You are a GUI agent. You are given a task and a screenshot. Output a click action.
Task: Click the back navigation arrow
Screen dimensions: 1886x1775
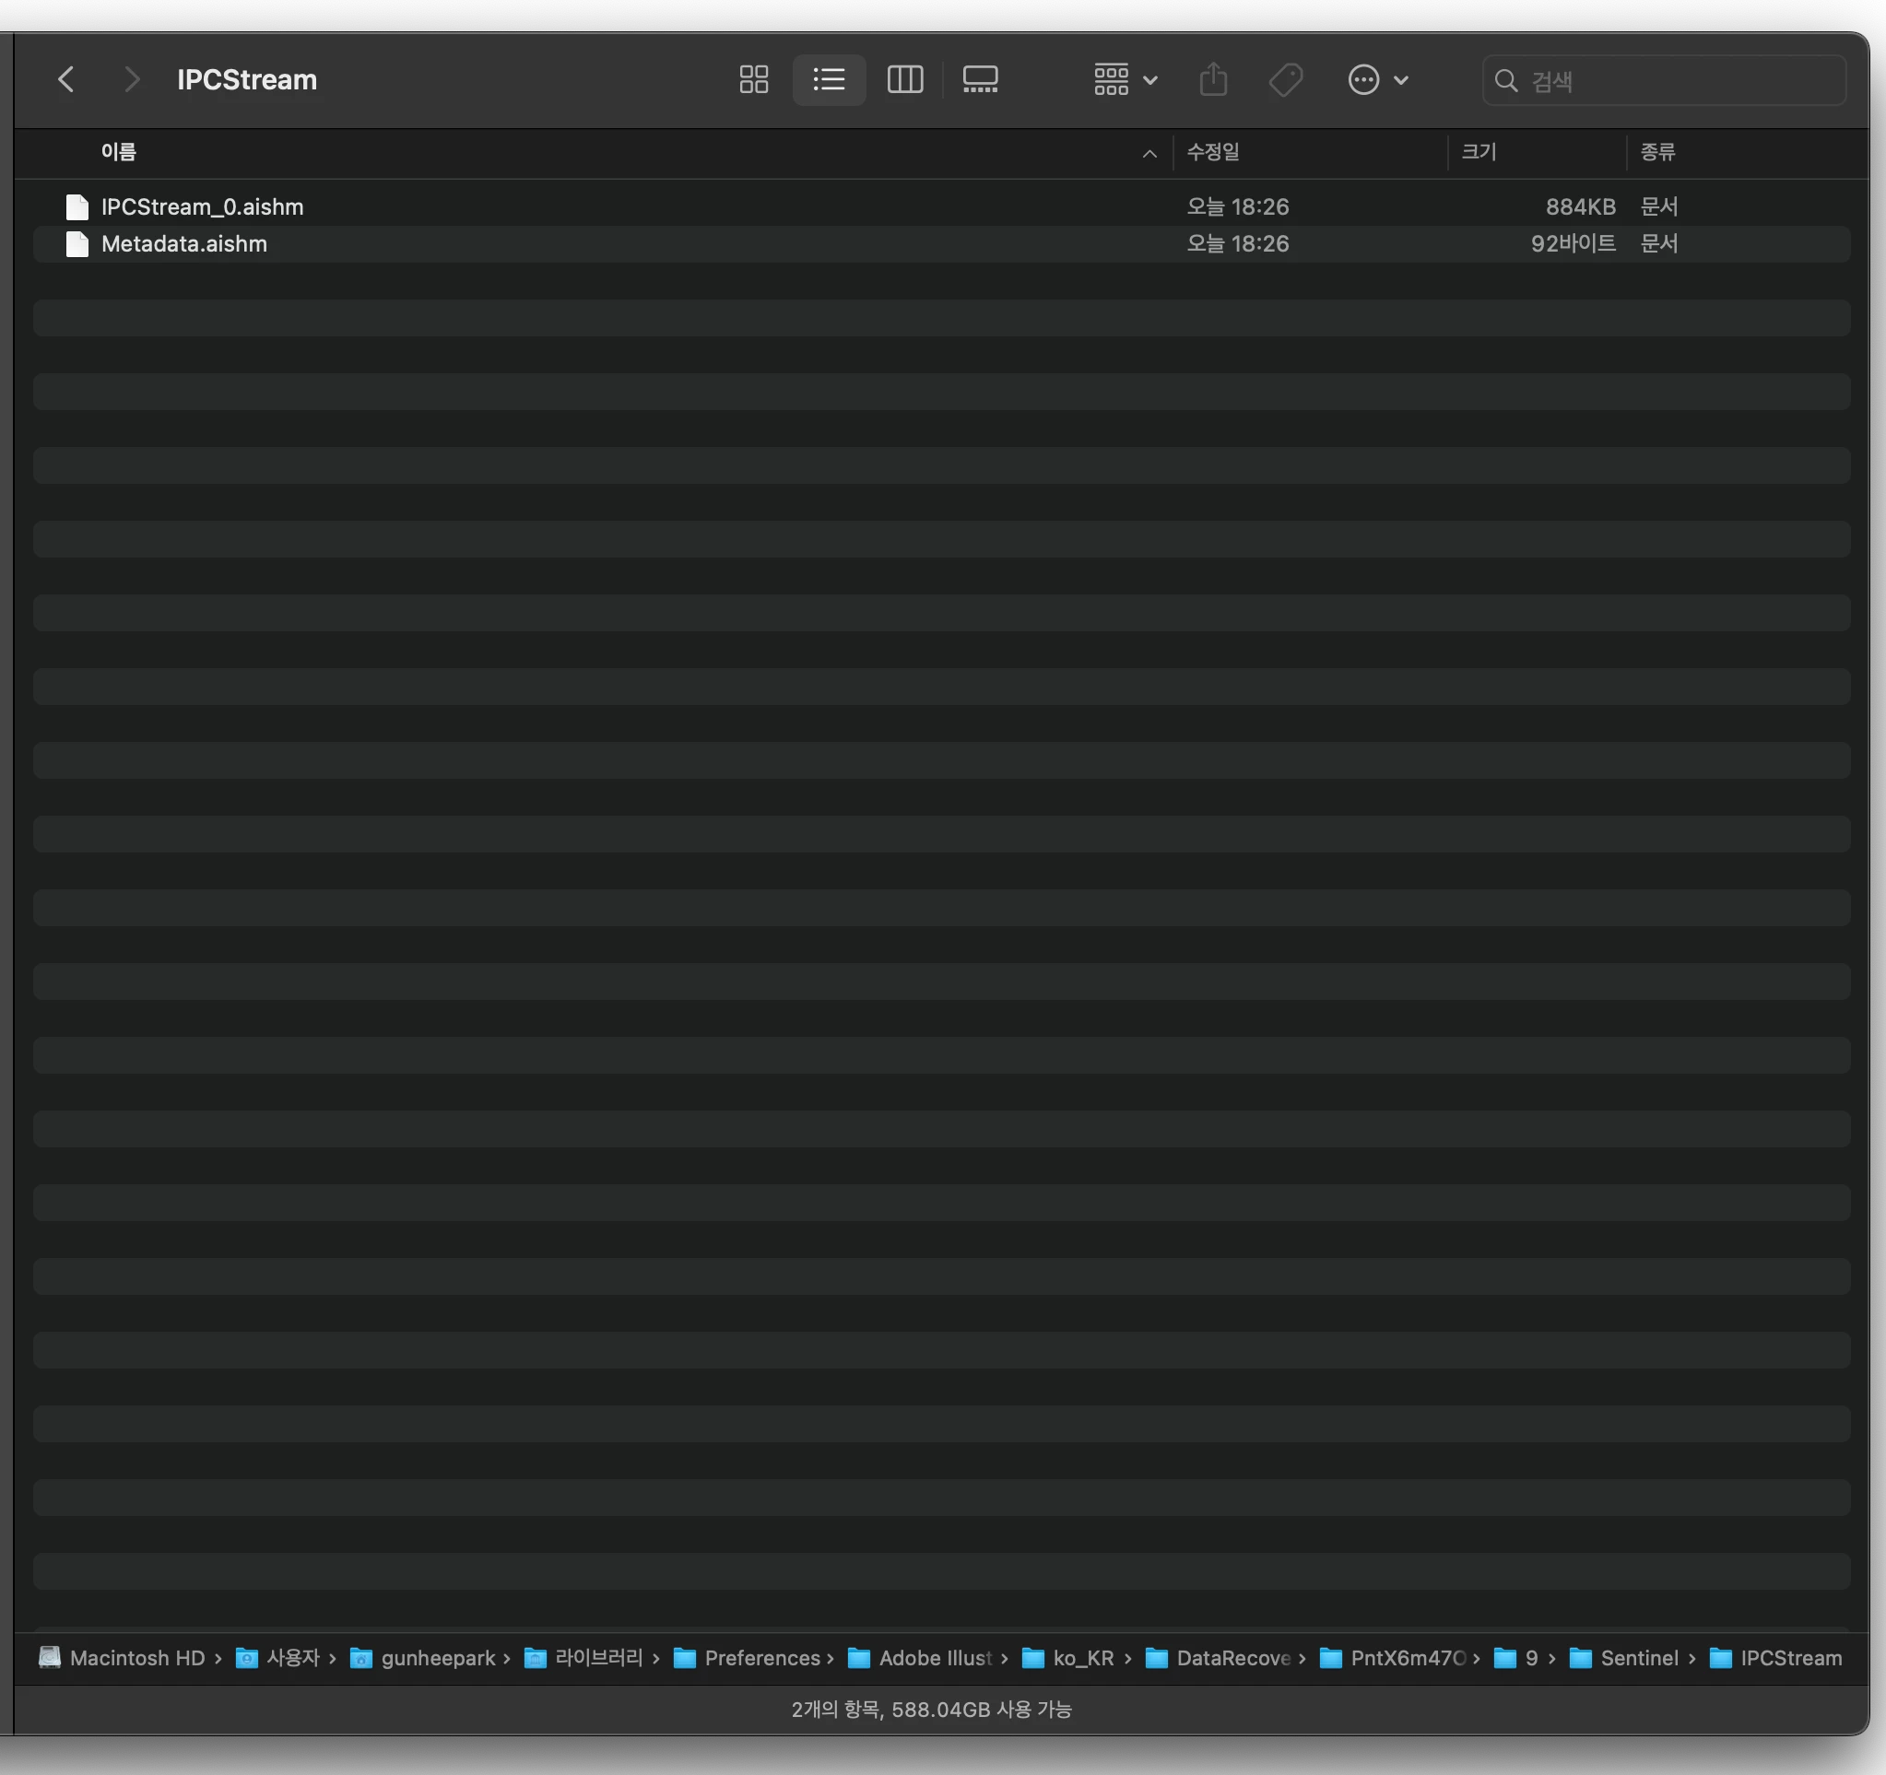pyautogui.click(x=65, y=79)
